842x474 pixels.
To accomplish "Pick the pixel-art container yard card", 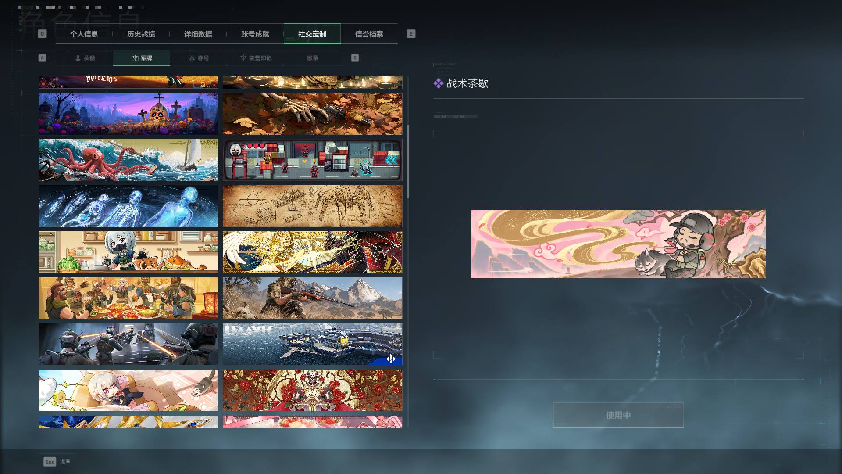I will 312,160.
